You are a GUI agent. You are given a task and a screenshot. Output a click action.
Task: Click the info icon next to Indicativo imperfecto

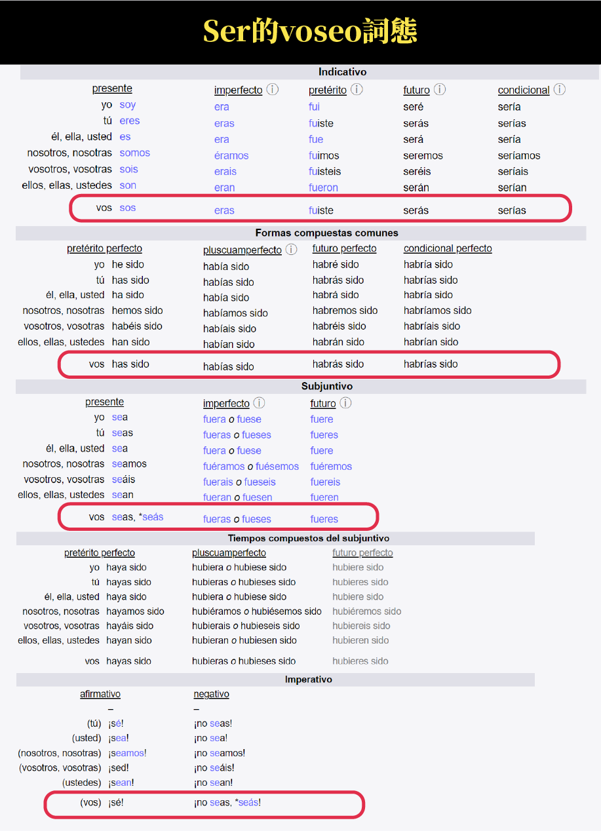(x=273, y=90)
